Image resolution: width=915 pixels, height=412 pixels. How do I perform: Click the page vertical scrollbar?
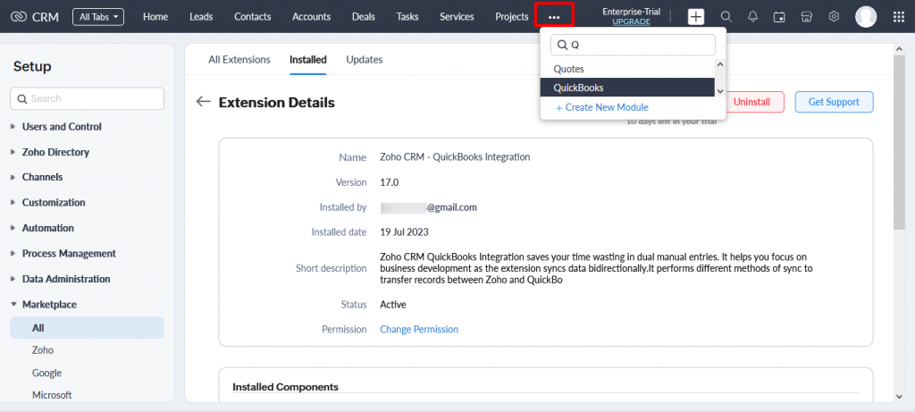899,140
